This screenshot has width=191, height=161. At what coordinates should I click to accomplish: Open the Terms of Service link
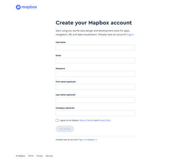[87, 120]
